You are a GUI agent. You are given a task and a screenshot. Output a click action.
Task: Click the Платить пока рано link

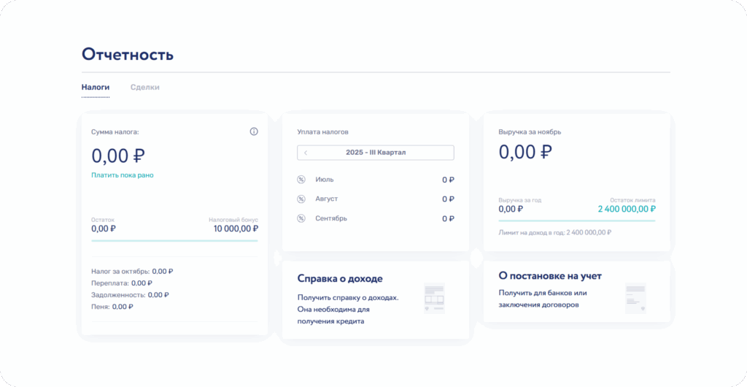coord(123,175)
